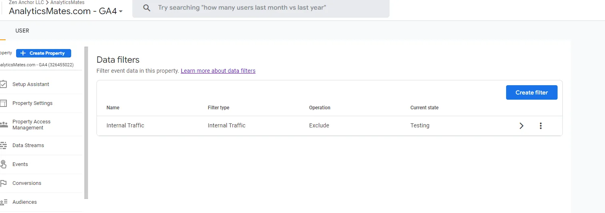Click the Create Property button
The width and height of the screenshot is (605, 213).
click(43, 53)
